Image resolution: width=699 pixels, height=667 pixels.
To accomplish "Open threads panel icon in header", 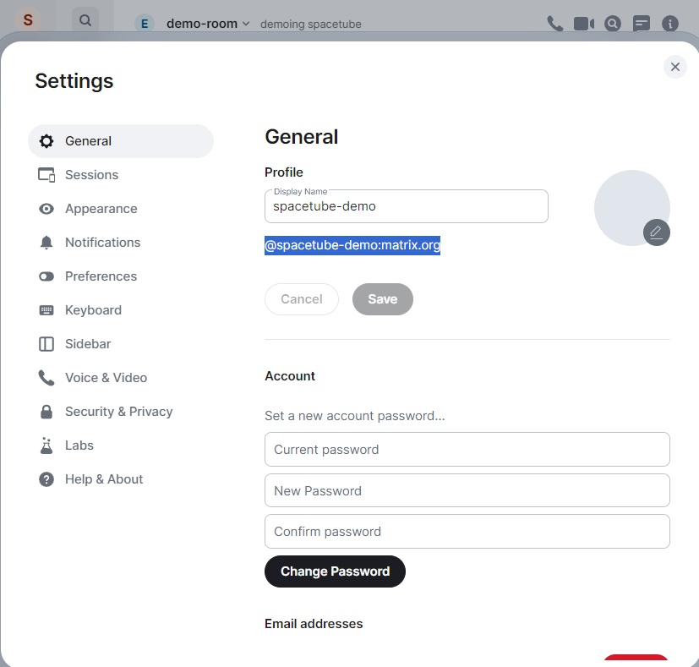I will coord(642,23).
